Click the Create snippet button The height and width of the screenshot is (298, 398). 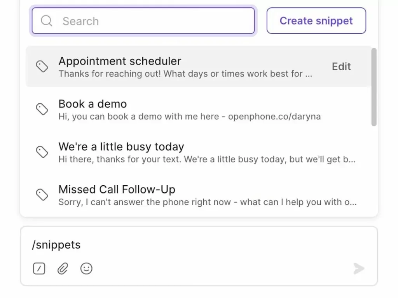(316, 21)
